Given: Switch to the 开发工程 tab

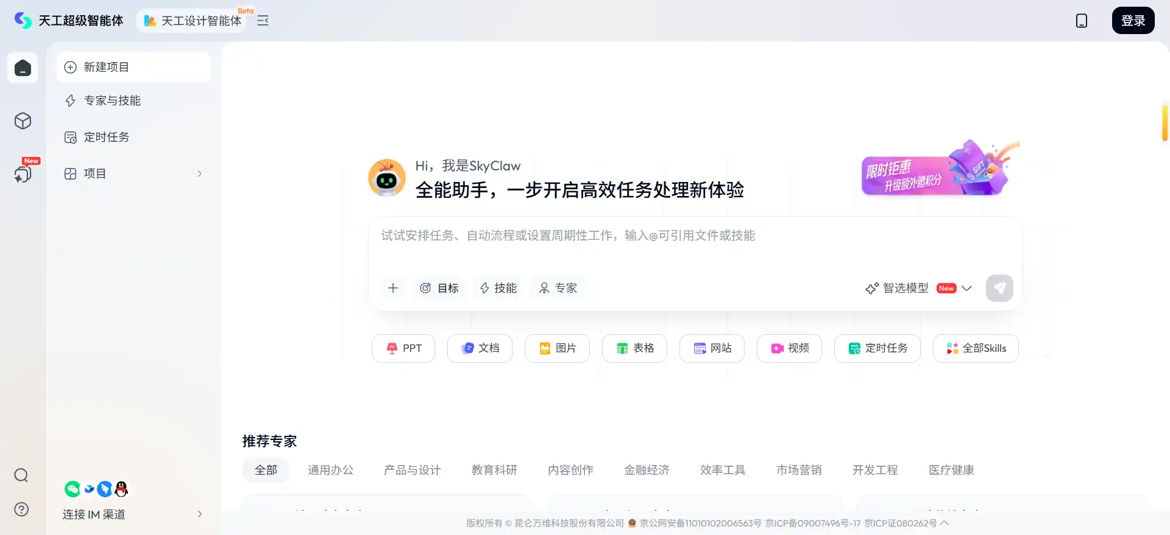Looking at the screenshot, I should [875, 470].
